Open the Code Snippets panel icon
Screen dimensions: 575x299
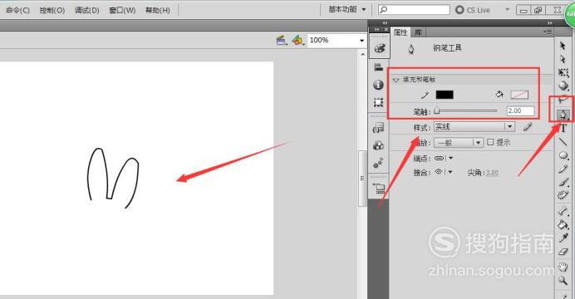pos(378,128)
